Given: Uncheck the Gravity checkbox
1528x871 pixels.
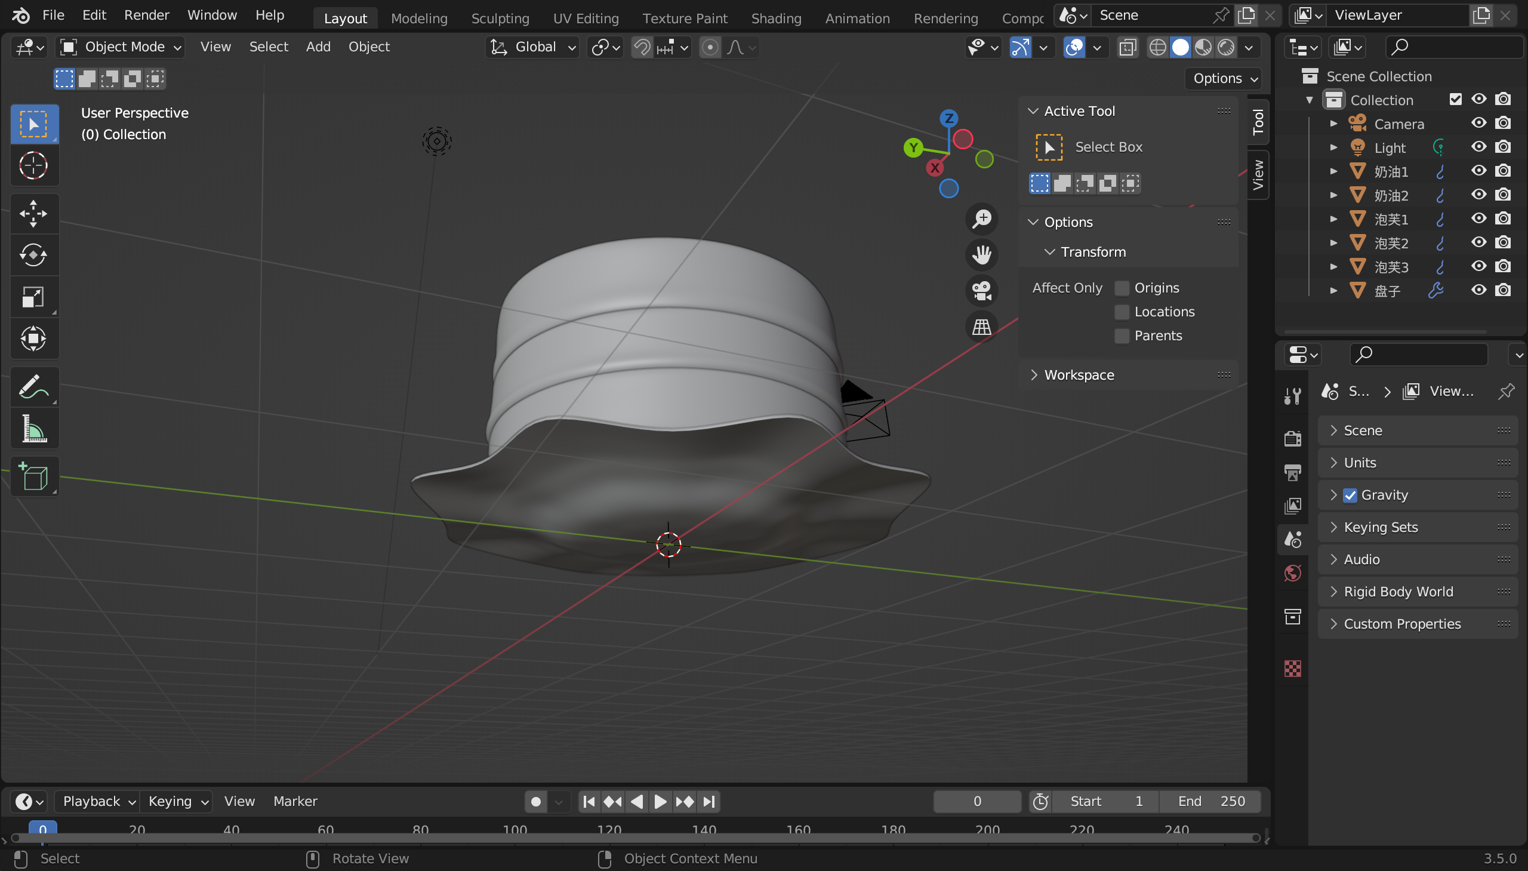Looking at the screenshot, I should (1350, 495).
